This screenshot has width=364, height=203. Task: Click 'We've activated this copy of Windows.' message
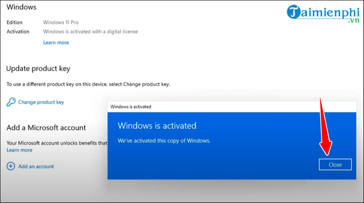coord(164,141)
